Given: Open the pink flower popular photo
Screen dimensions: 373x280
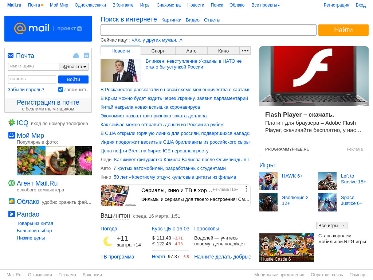Looking at the screenshot, I should [x=83, y=161].
